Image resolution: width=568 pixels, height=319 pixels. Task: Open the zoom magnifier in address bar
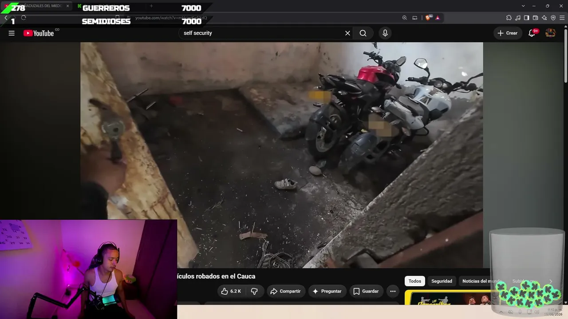pyautogui.click(x=404, y=18)
